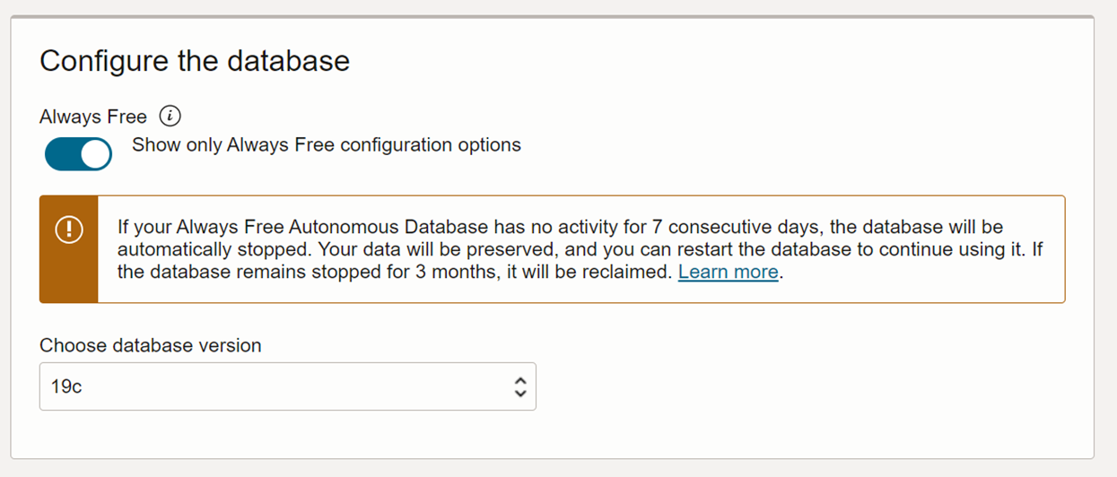
Task: Click 'Show only Always Free configuration options' label
Action: click(x=327, y=144)
